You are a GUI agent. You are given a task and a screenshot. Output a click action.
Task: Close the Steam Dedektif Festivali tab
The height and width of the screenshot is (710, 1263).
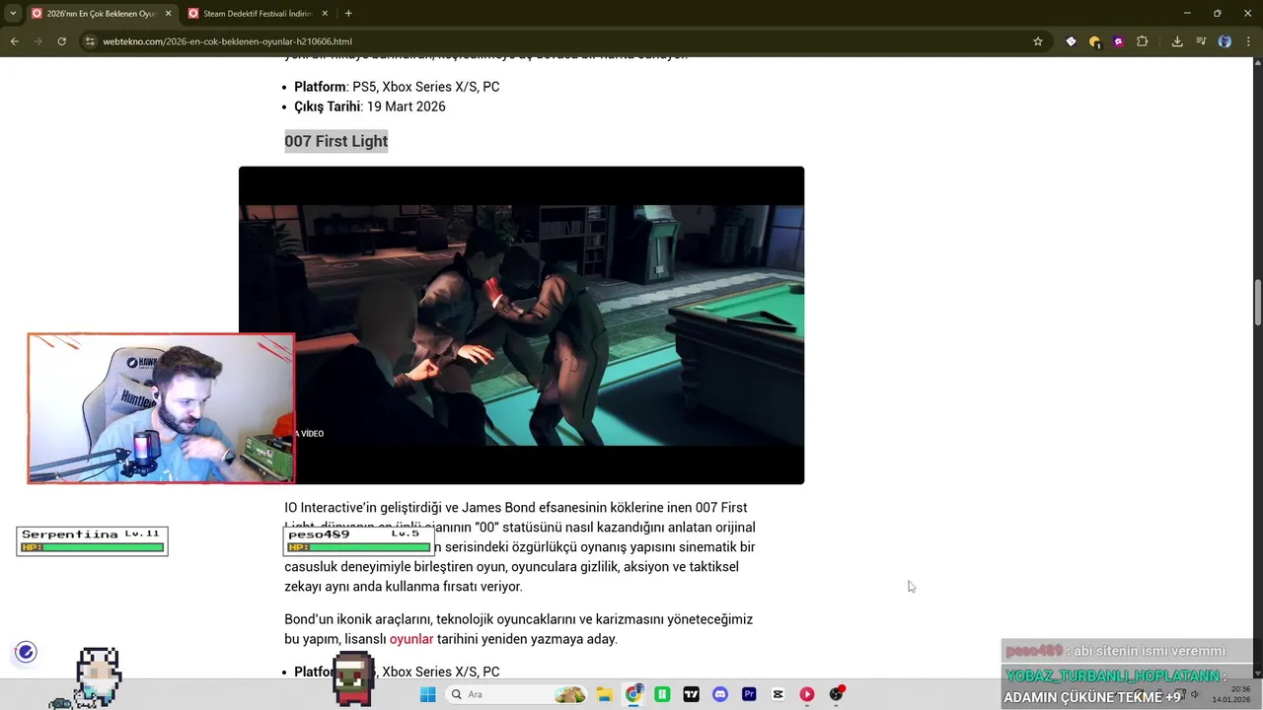[325, 14]
